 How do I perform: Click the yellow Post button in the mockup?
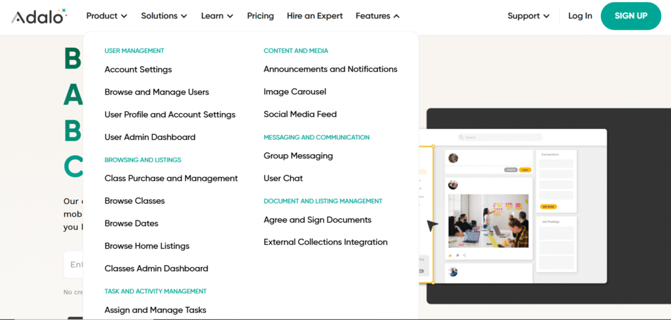[x=525, y=169]
